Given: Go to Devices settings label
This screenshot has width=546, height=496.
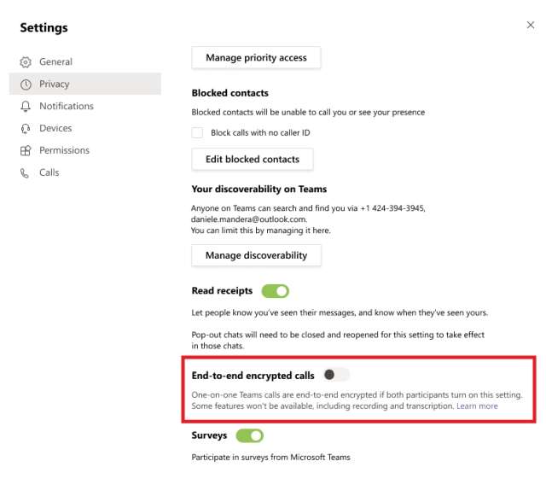Looking at the screenshot, I should point(55,129).
